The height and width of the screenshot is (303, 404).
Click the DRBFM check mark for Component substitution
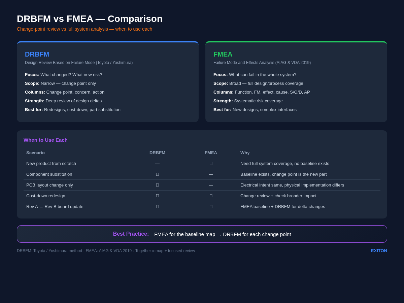pyautogui.click(x=157, y=174)
